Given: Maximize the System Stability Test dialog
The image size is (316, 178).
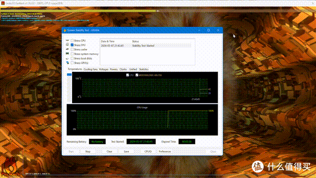Looking at the screenshot, I should tap(208, 30).
